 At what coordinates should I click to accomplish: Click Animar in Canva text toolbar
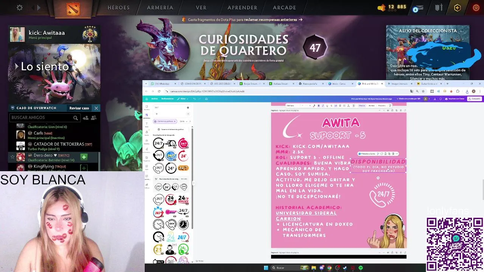[x=371, y=105]
